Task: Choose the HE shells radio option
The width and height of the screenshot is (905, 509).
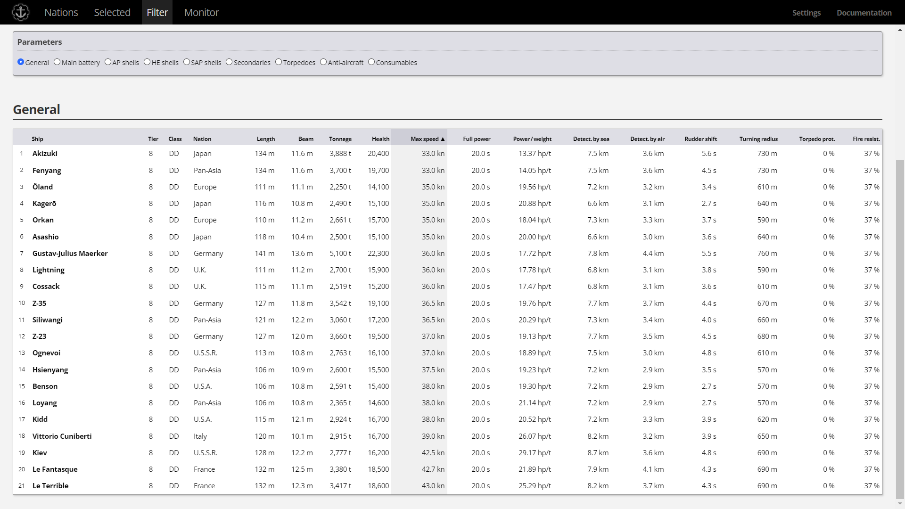Action: click(147, 62)
